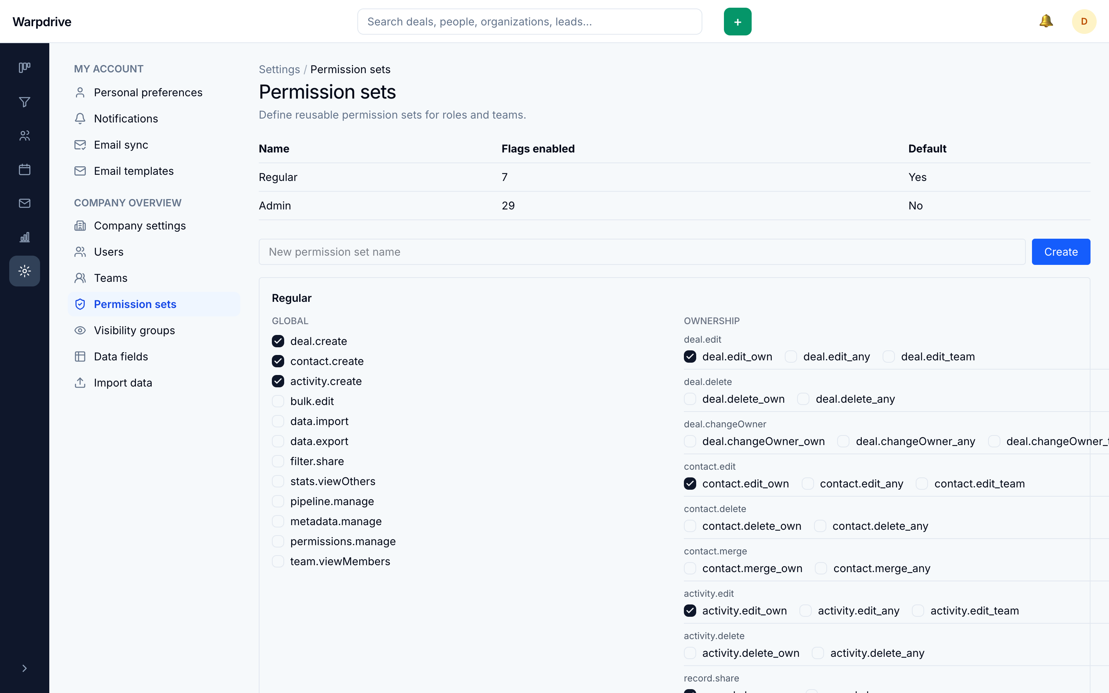The image size is (1109, 693).
Task: Check the activity.delete_any option
Action: tap(818, 653)
